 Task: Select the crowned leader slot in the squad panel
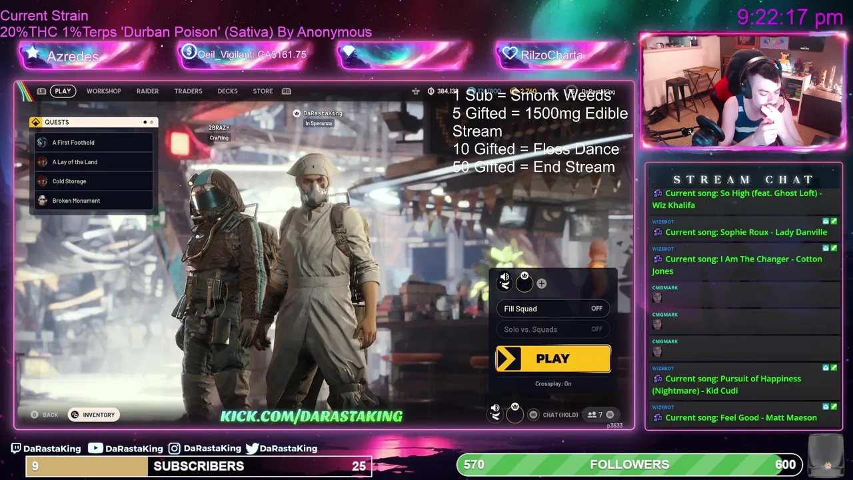pos(524,283)
